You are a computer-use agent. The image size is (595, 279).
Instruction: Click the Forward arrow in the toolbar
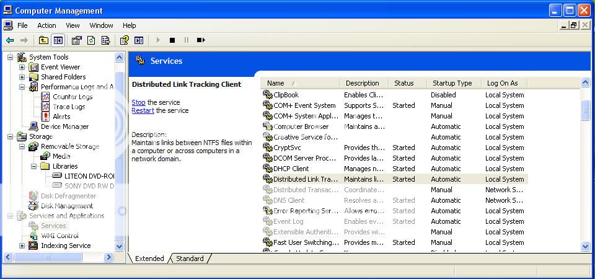[x=24, y=40]
